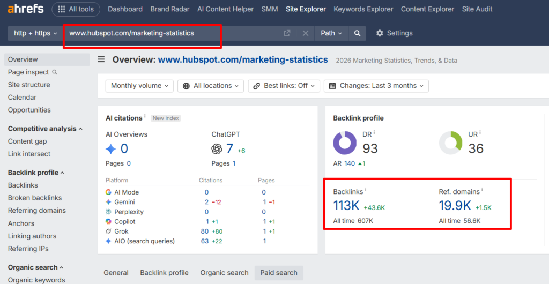Screen dimensions: 549x284
Task: Collapse the Competitive analysis section
Action: (45, 129)
